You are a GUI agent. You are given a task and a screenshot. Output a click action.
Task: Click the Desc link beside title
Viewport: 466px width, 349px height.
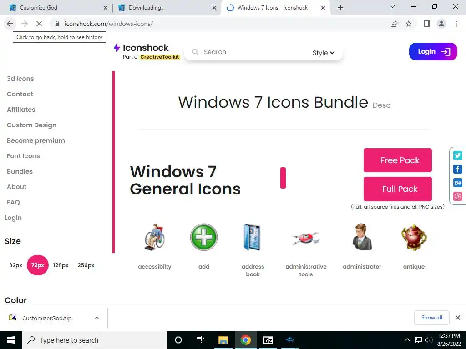tap(381, 105)
